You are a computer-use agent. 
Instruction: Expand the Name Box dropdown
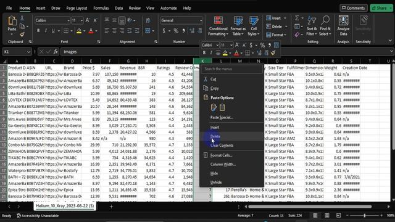tap(28, 52)
